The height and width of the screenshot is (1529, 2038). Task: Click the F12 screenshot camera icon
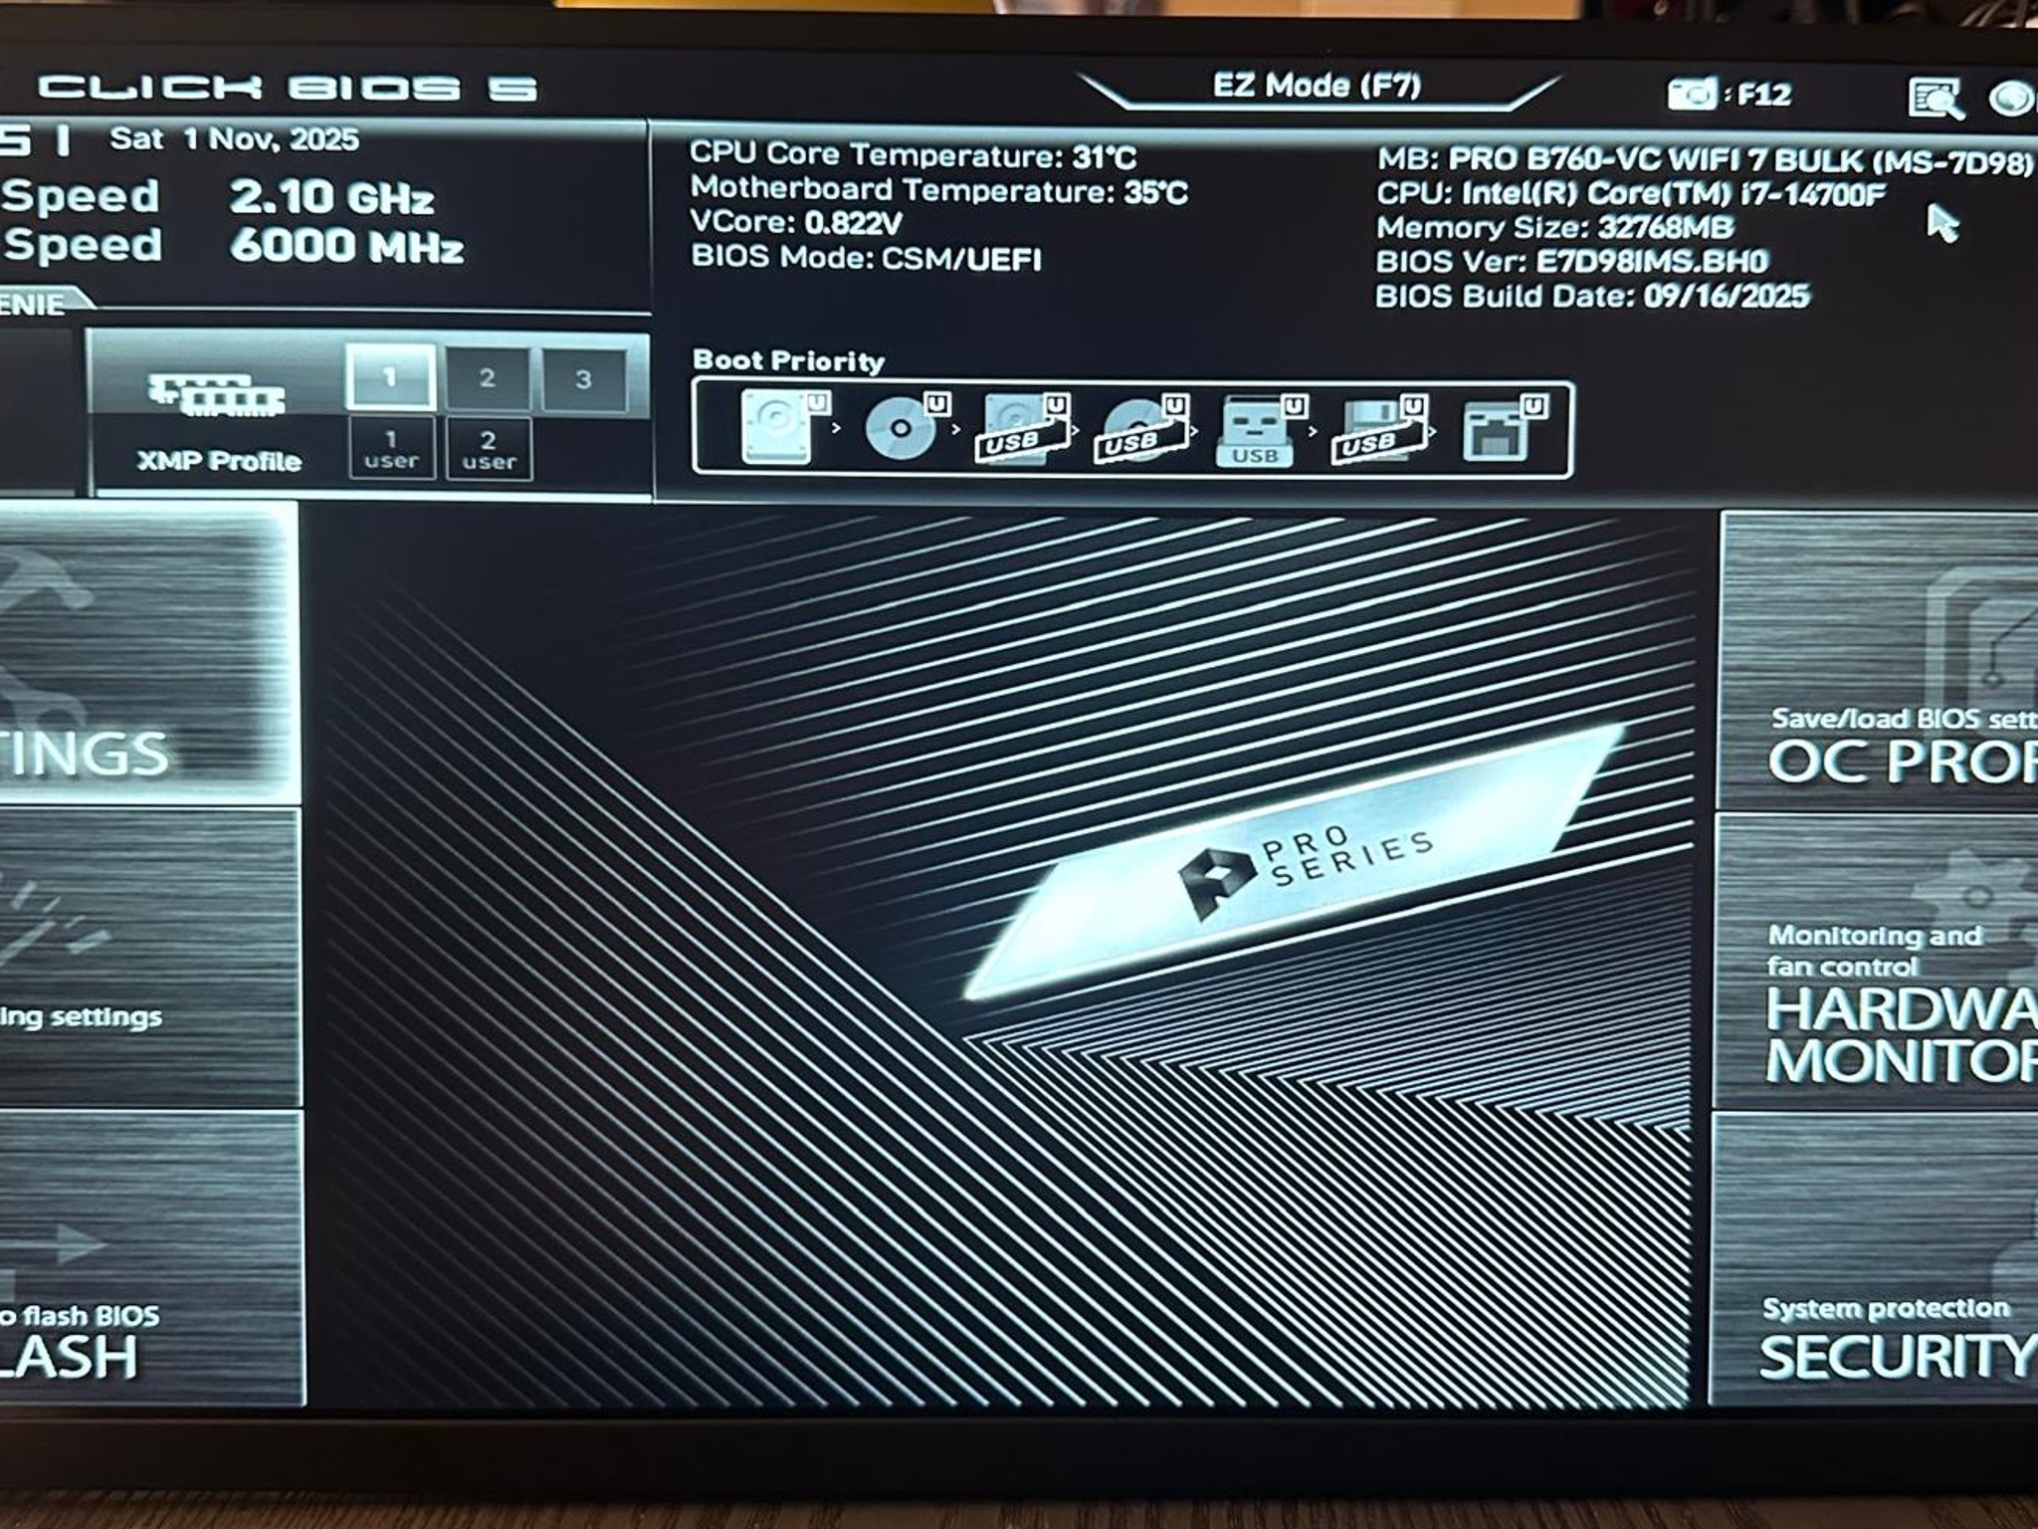click(1692, 95)
